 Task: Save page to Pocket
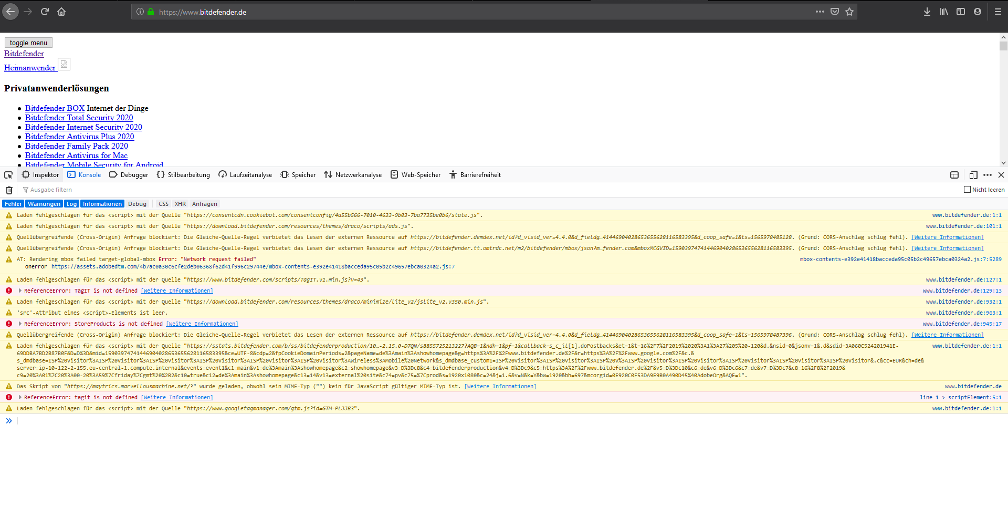[x=835, y=12]
